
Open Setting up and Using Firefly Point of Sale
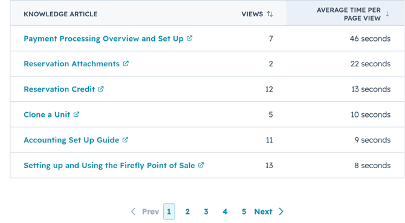click(x=109, y=165)
